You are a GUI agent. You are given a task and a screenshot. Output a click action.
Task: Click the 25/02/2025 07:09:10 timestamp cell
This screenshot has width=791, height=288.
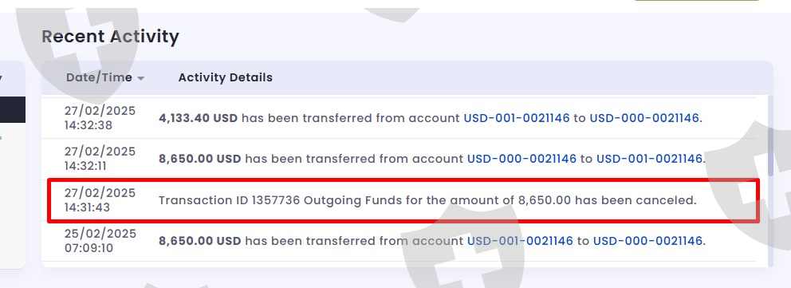coord(100,241)
